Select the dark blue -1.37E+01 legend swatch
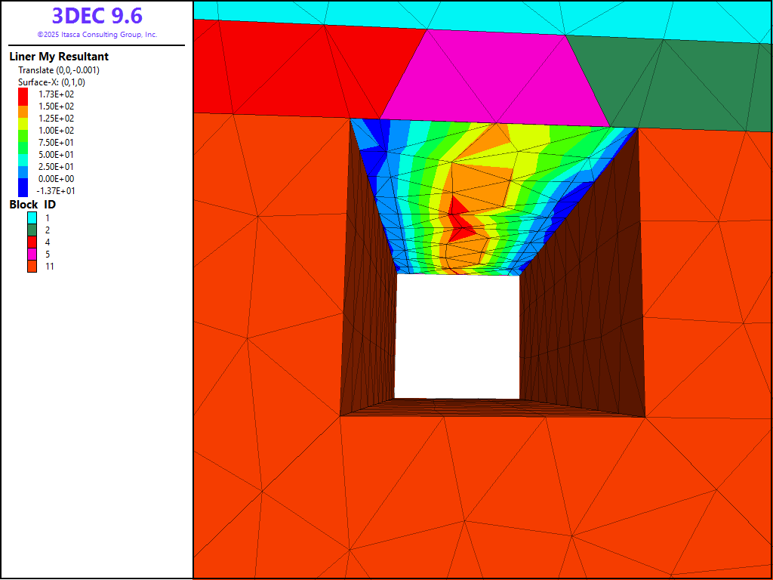The width and height of the screenshot is (773, 580). click(23, 190)
